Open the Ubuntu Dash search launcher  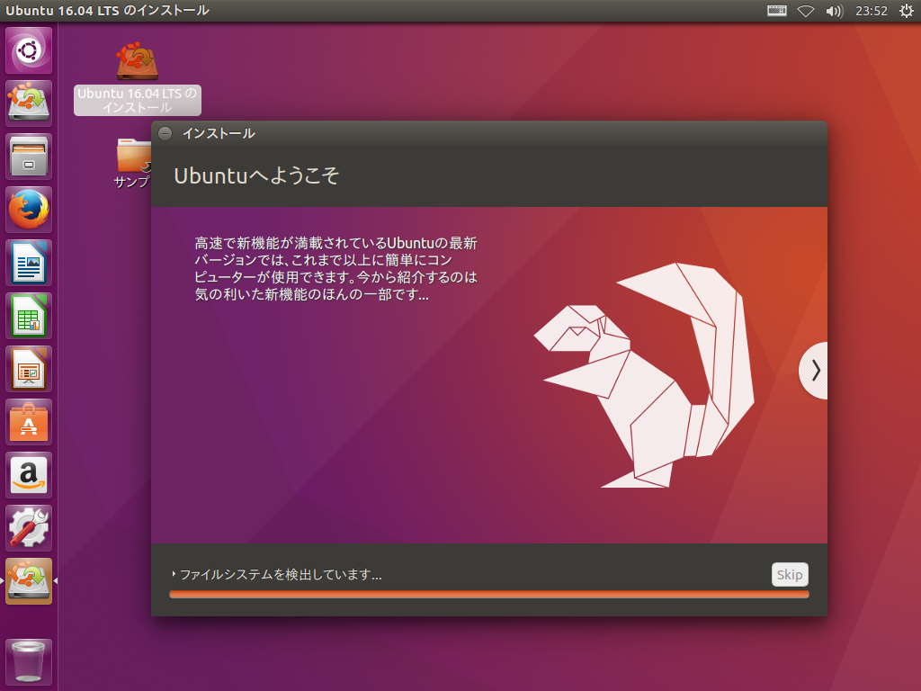point(29,50)
